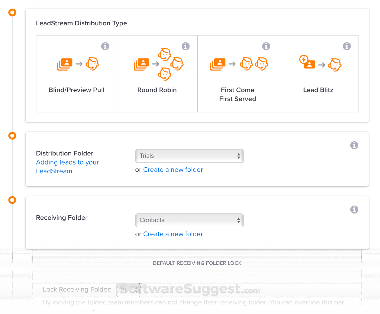Viewport: 380px width, 314px height.
Task: Choose the Lead Blitz label
Action: [318, 90]
